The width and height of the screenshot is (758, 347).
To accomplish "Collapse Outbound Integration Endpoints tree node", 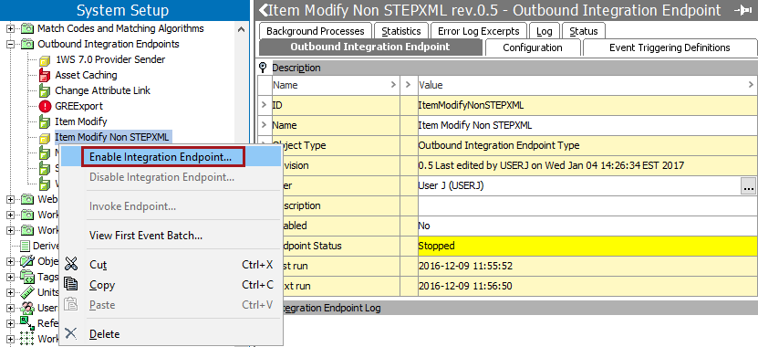I will (10, 44).
